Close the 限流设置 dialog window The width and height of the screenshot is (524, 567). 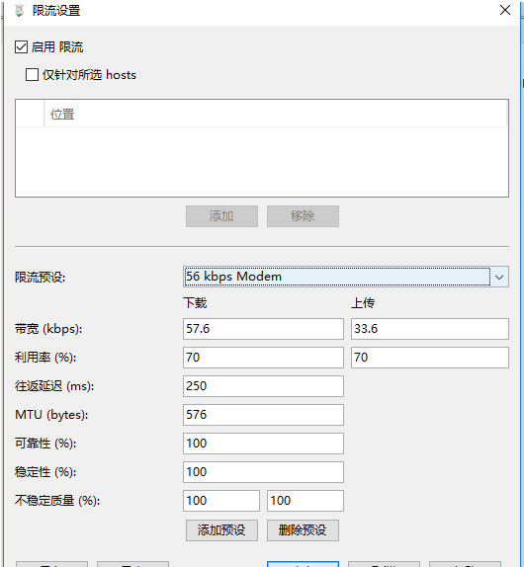(x=505, y=10)
